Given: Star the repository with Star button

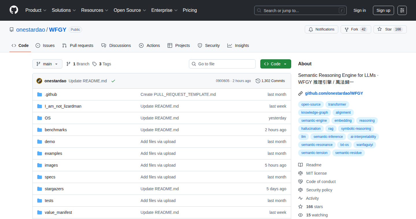Looking at the screenshot, I should pyautogui.click(x=390, y=29).
